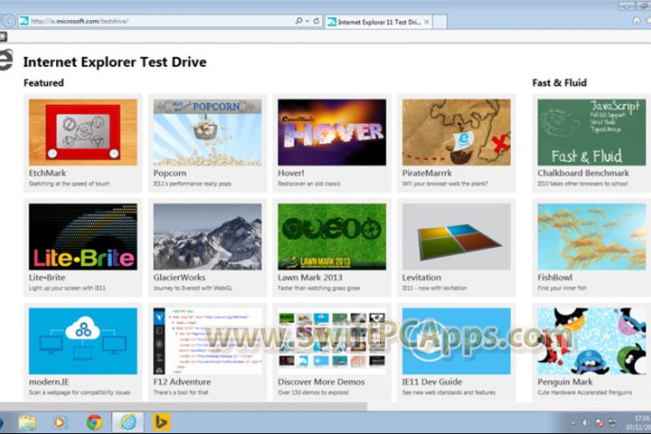
Task: Click the GlacierWorks title link
Action: [179, 277]
